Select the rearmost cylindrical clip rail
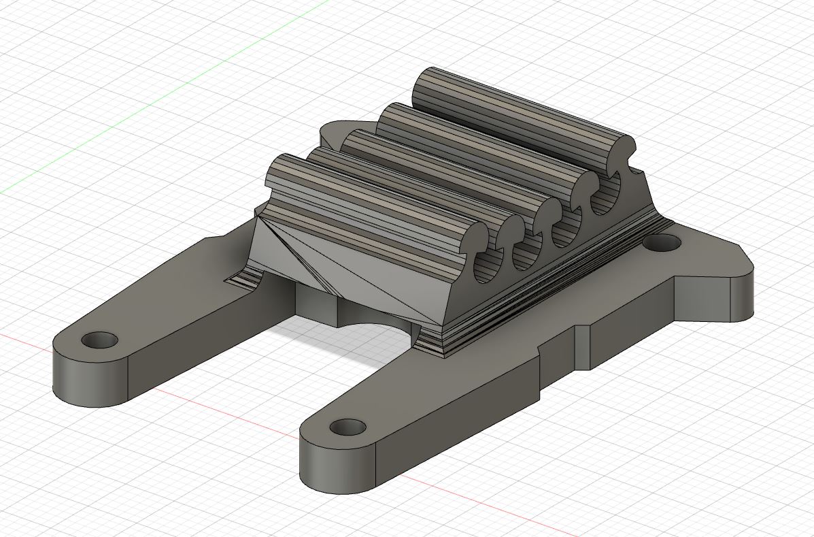The width and height of the screenshot is (814, 537). pyautogui.click(x=524, y=120)
